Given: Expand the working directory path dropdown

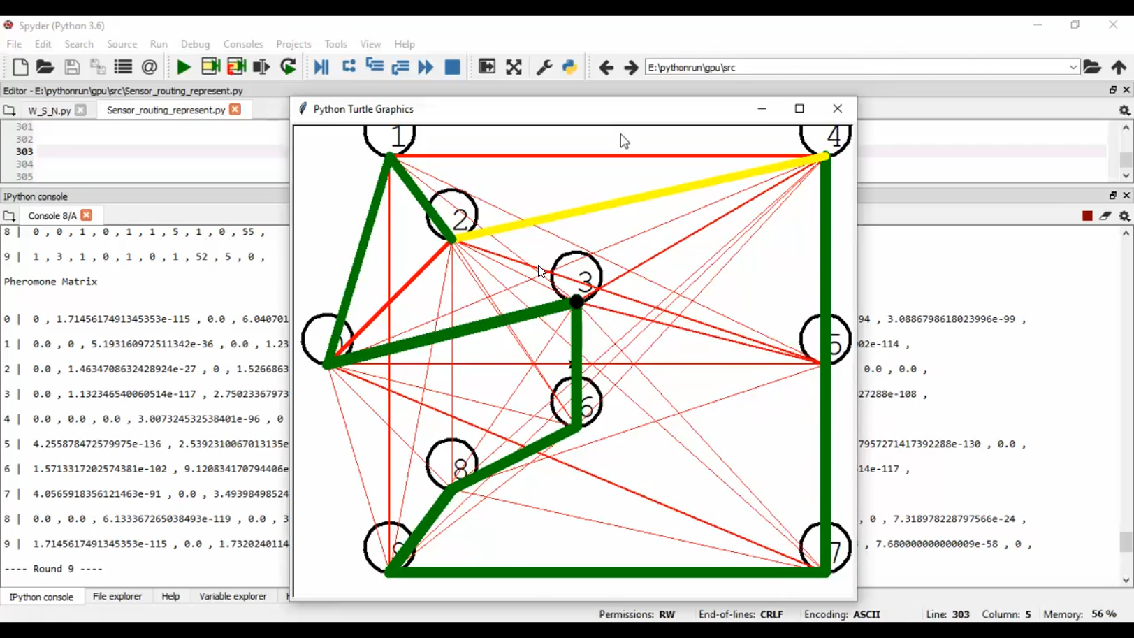Looking at the screenshot, I should tap(1073, 68).
